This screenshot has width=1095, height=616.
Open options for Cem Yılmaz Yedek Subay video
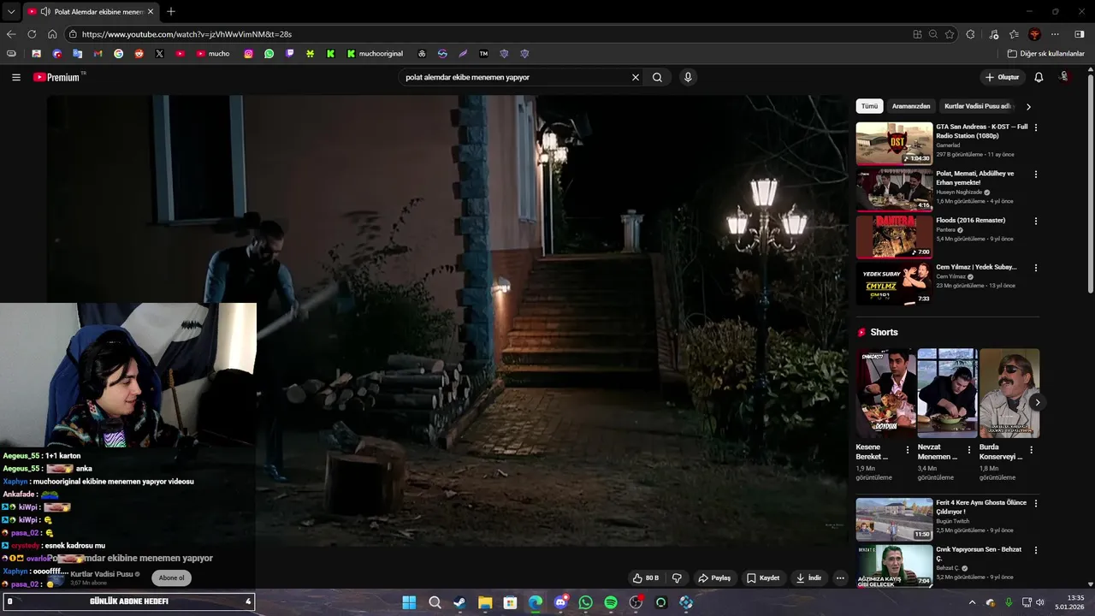[x=1036, y=268]
